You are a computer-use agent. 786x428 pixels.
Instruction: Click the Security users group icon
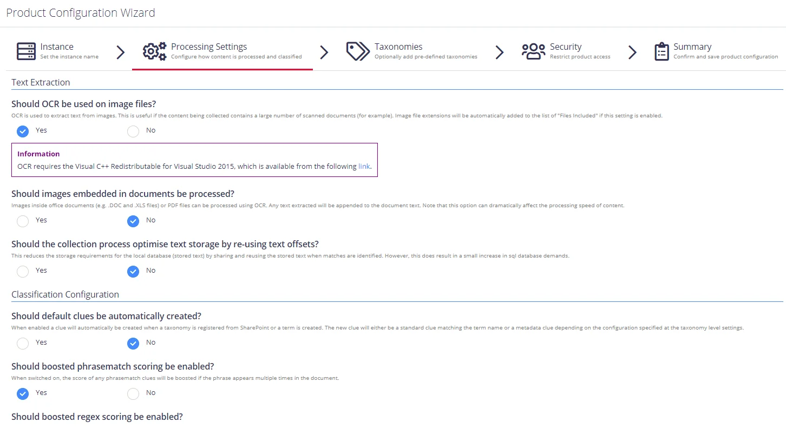point(533,51)
